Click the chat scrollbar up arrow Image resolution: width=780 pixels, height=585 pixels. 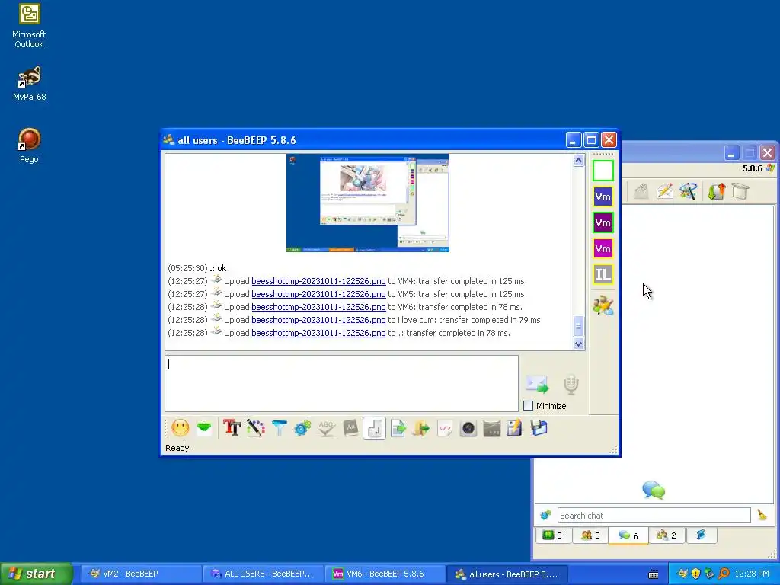(578, 160)
